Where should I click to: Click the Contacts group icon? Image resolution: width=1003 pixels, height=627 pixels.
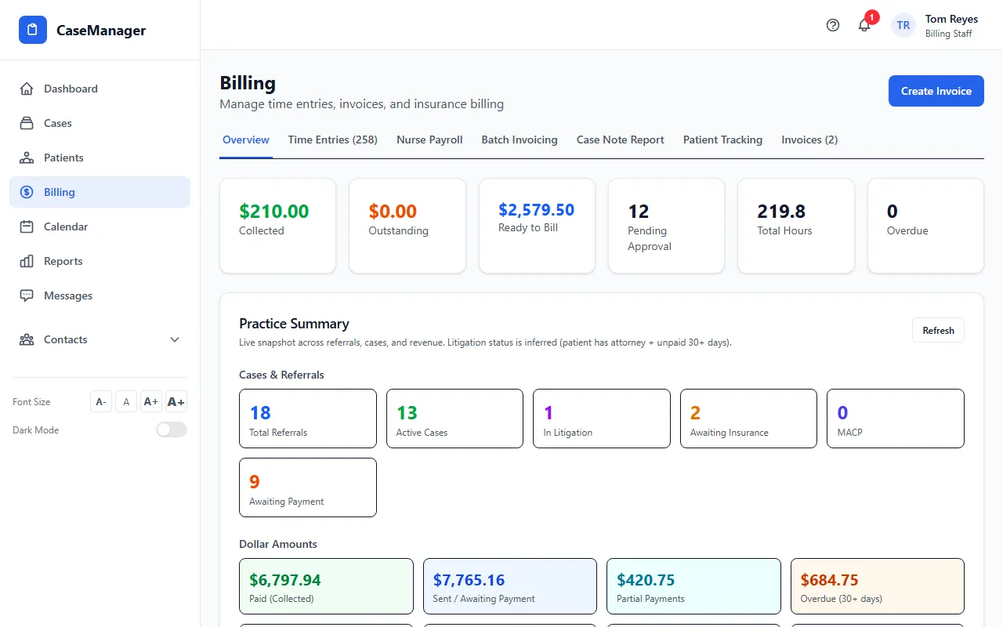click(x=27, y=339)
